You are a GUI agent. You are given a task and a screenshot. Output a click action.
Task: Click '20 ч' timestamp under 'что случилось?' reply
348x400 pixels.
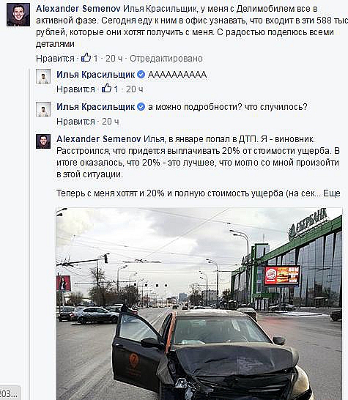click(x=110, y=122)
